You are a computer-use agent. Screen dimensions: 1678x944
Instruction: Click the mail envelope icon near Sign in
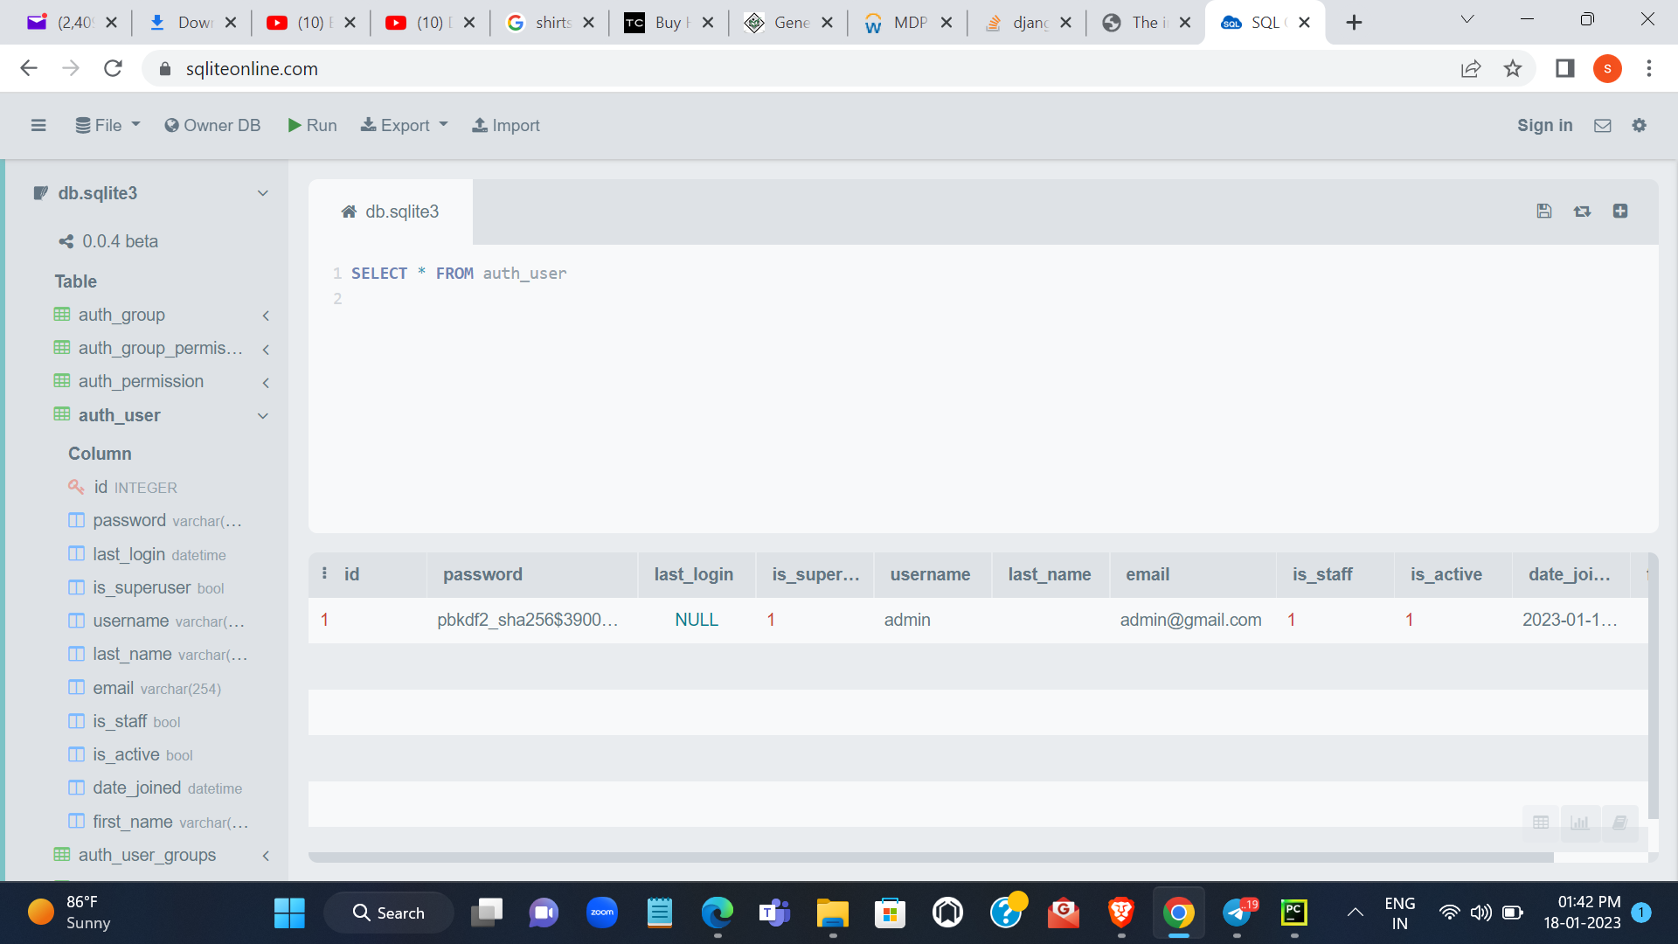[1602, 125]
